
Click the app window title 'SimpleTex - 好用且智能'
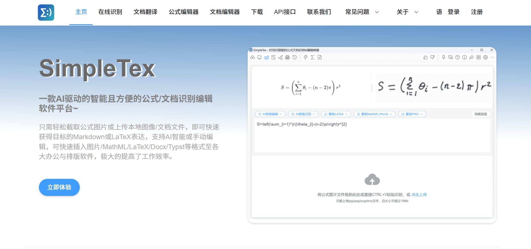tap(286, 50)
